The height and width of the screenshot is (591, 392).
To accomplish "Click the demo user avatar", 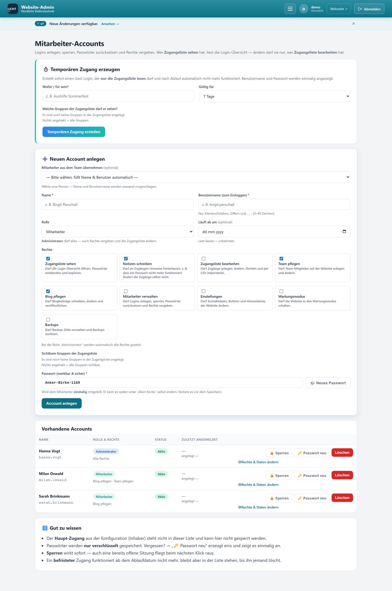I will [304, 9].
